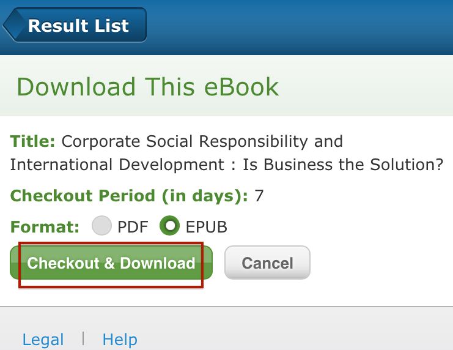The height and width of the screenshot is (350, 453).
Task: Click the 'Format:' label
Action: [x=45, y=227]
